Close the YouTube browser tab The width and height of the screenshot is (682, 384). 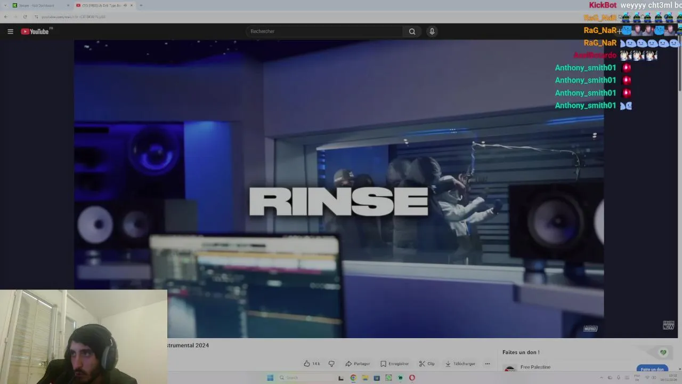[x=132, y=5]
